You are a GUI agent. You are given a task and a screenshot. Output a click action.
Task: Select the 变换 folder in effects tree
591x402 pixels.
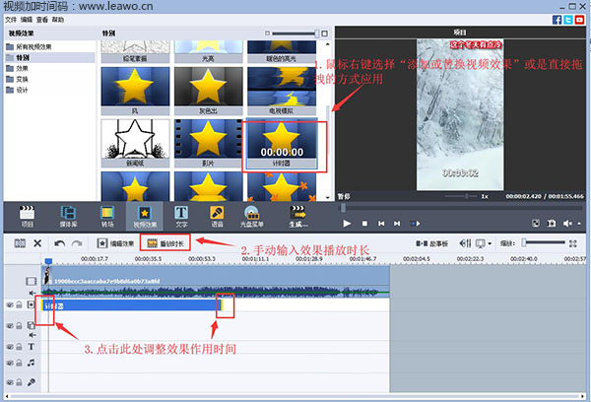[x=17, y=79]
